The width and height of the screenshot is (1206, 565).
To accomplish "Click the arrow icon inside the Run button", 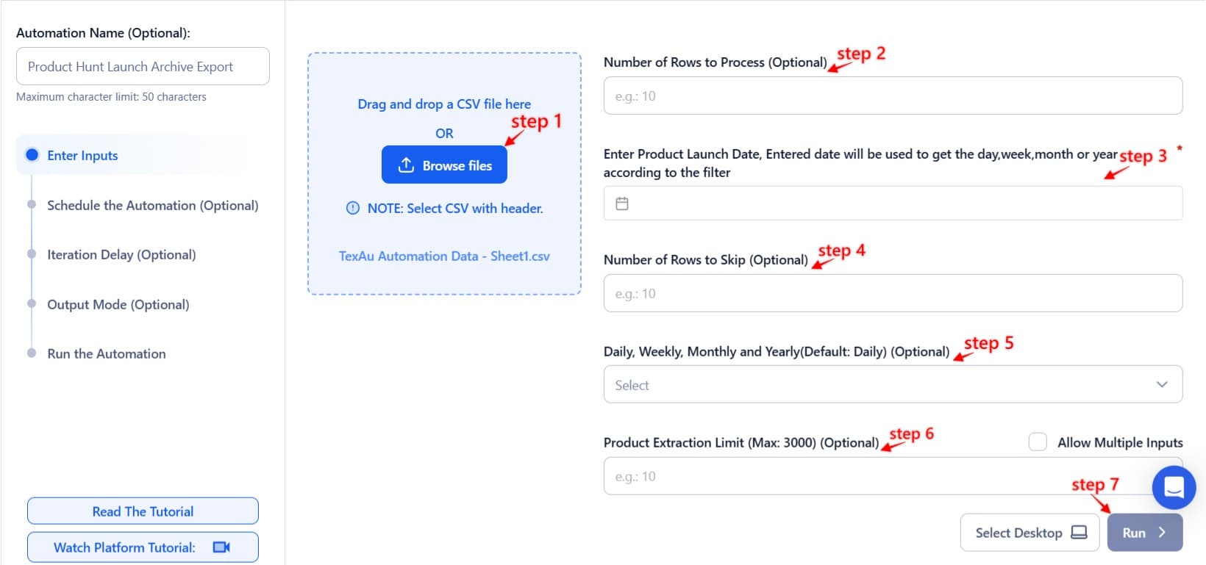I will coord(1161,531).
